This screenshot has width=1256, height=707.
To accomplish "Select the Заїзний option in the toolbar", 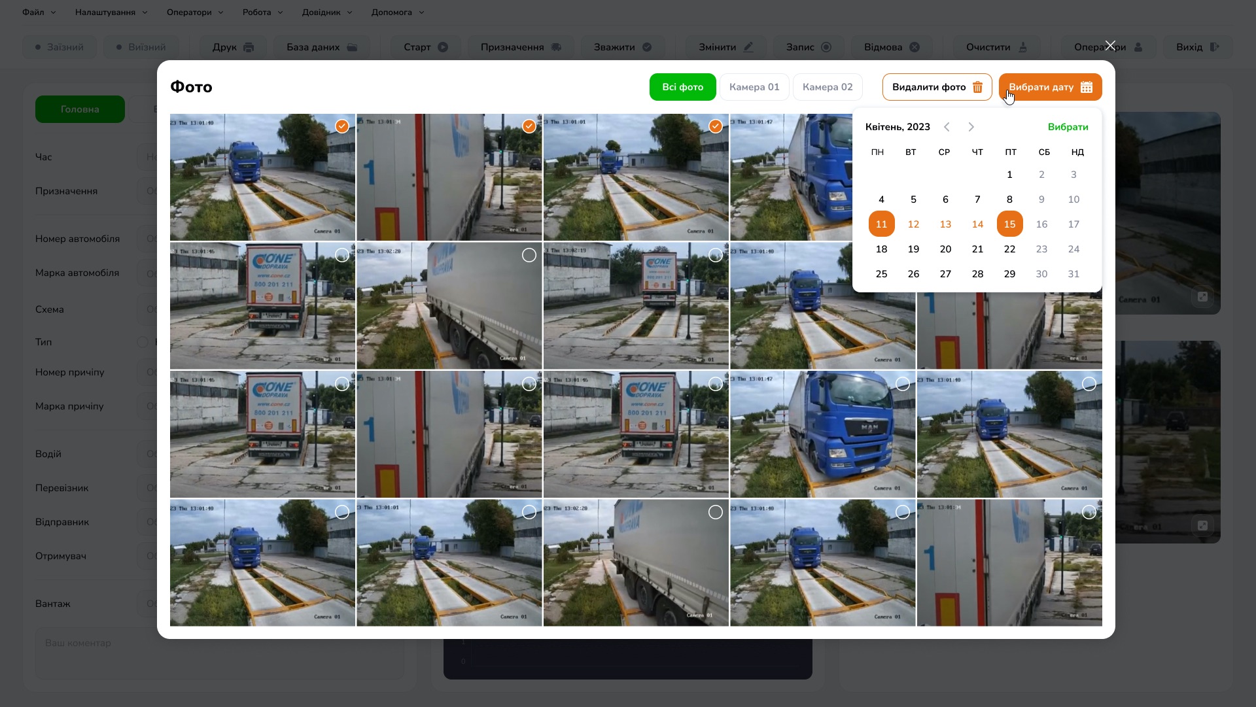I will [60, 47].
